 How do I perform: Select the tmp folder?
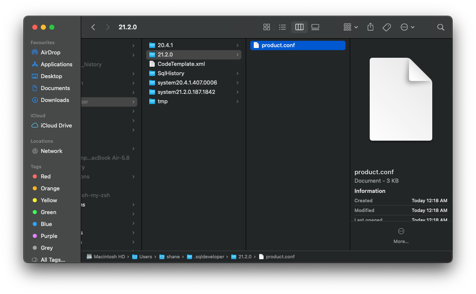[x=194, y=102]
